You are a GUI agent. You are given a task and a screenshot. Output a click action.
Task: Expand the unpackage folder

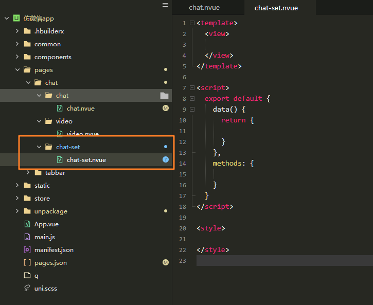(17, 211)
